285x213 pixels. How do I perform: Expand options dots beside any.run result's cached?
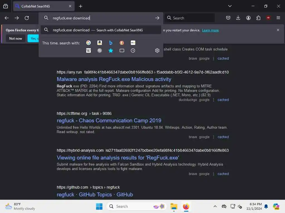tap(213, 100)
